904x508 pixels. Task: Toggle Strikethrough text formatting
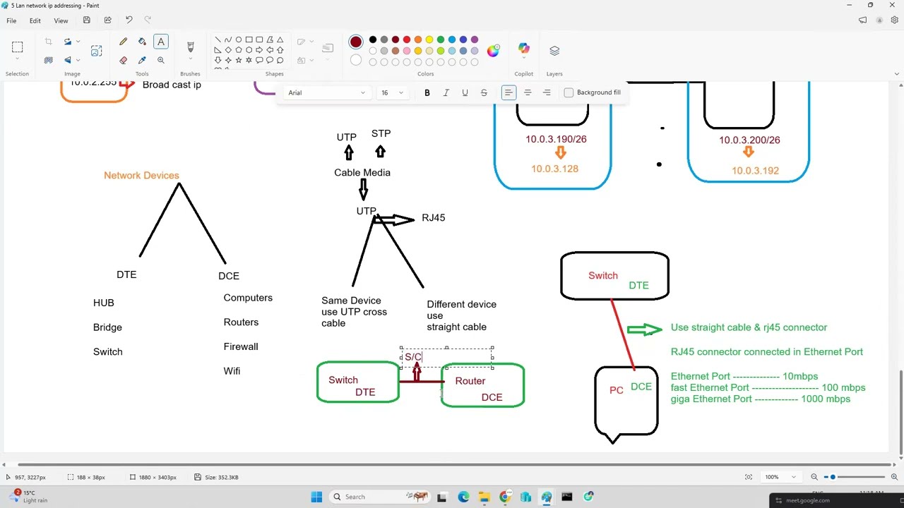484,92
